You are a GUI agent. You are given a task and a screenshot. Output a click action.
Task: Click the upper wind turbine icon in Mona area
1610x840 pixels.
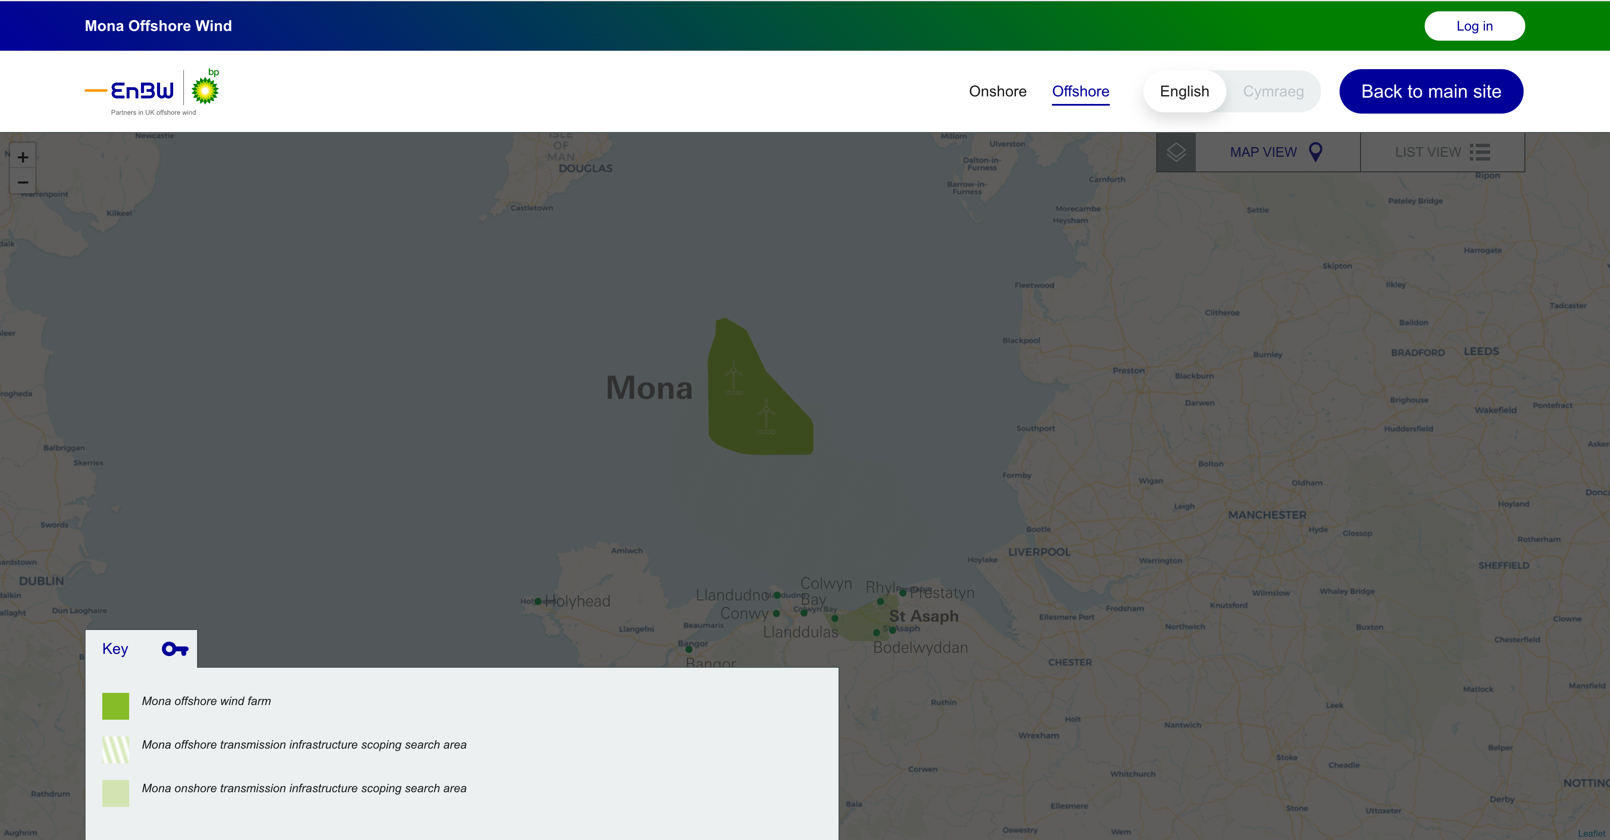pyautogui.click(x=734, y=378)
